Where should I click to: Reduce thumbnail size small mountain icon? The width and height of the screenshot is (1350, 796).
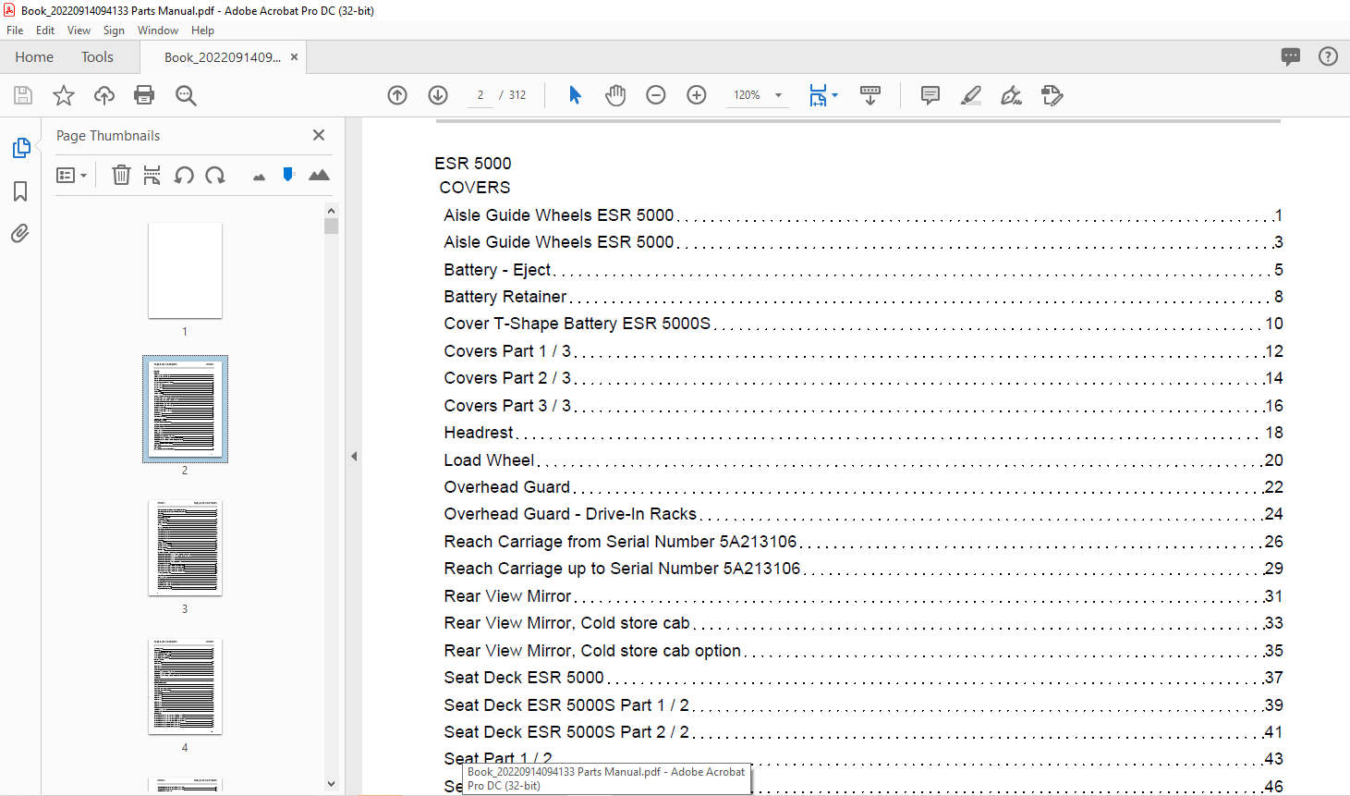tap(259, 177)
